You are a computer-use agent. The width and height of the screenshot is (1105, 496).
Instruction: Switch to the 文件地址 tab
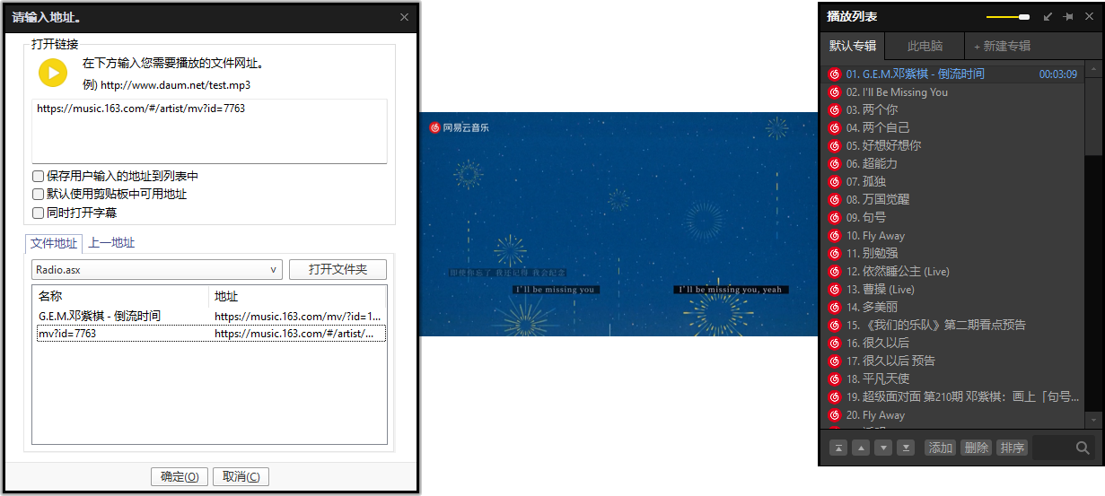click(54, 243)
